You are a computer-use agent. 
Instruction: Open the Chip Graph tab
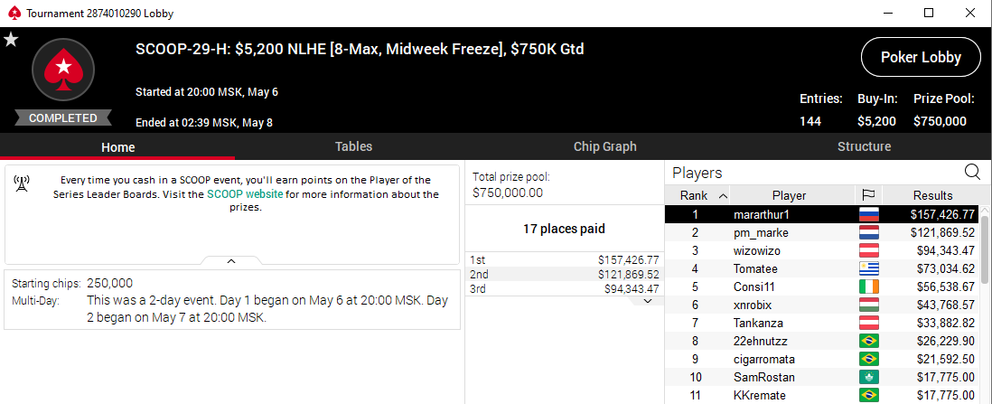[604, 146]
